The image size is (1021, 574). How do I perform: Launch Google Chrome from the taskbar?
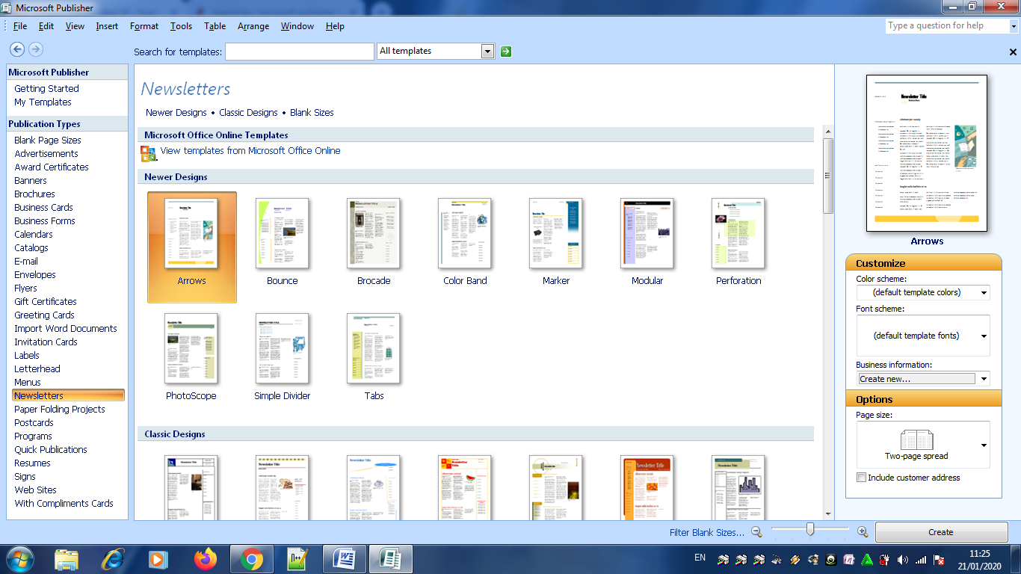pos(251,558)
